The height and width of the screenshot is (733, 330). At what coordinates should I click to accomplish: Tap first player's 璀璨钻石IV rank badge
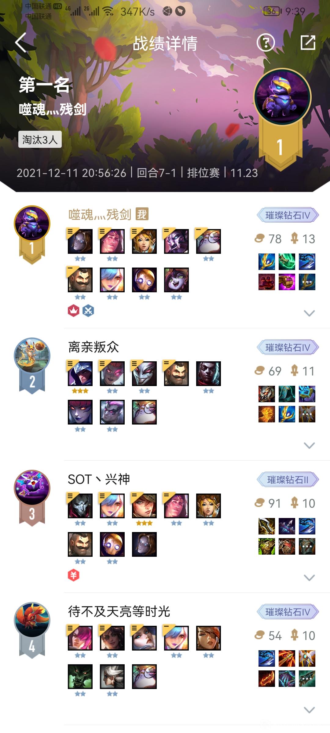pos(288,215)
